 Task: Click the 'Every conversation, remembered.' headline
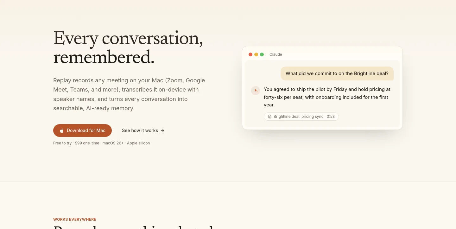(x=128, y=48)
